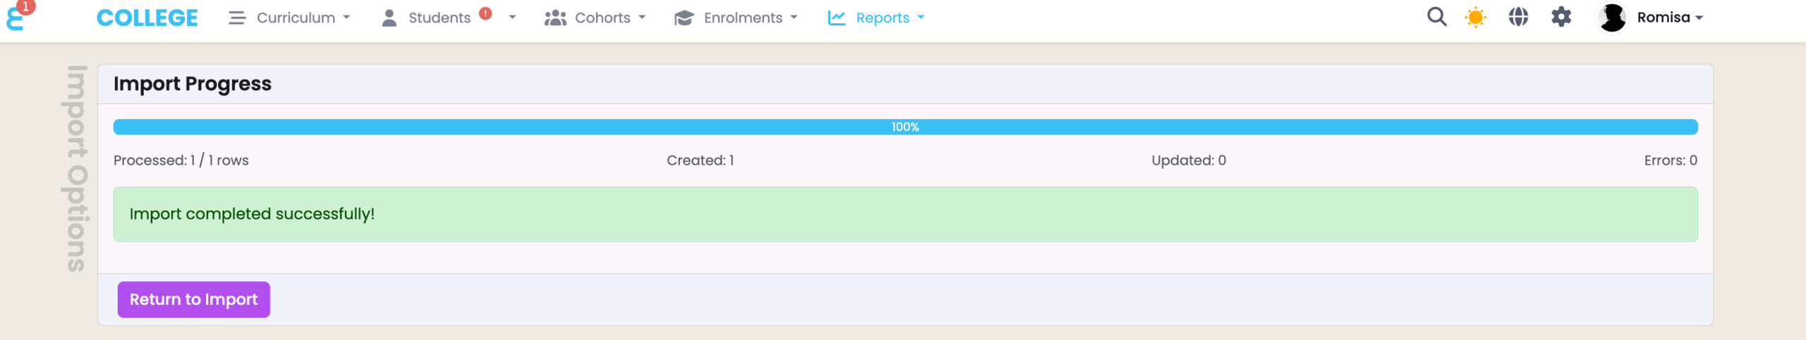Expand the Curriculum dropdown caret
Image resolution: width=1806 pixels, height=340 pixels.
coord(346,18)
